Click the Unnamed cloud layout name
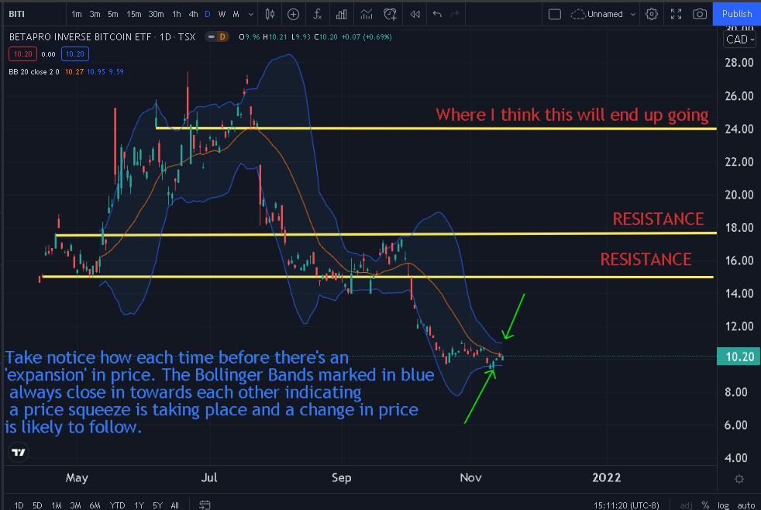The width and height of the screenshot is (761, 510). pos(597,14)
